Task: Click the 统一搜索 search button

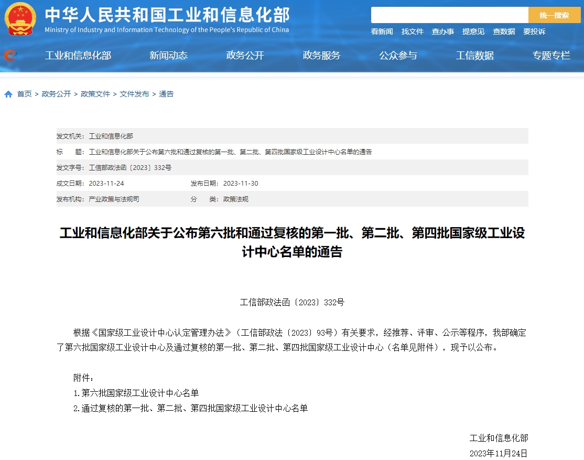Action: 554,15
